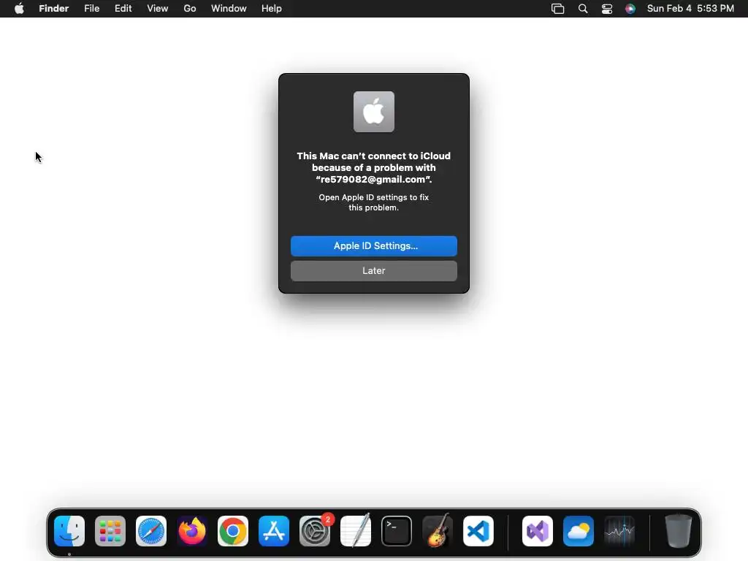Open the Help menu
This screenshot has height=561, width=748.
click(x=272, y=9)
